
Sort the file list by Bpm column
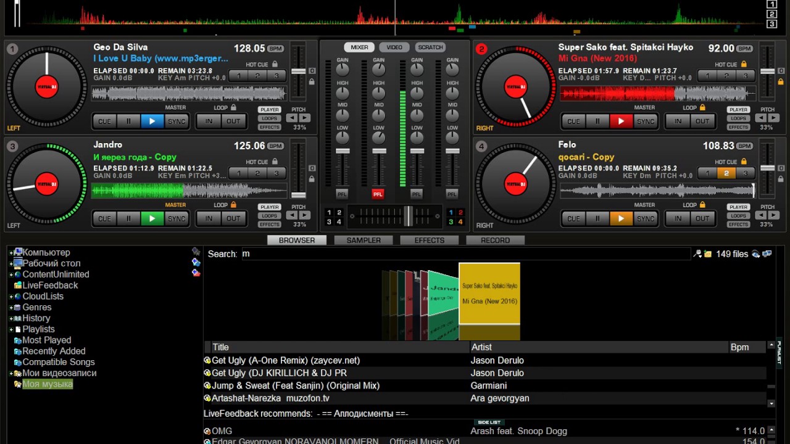(747, 347)
